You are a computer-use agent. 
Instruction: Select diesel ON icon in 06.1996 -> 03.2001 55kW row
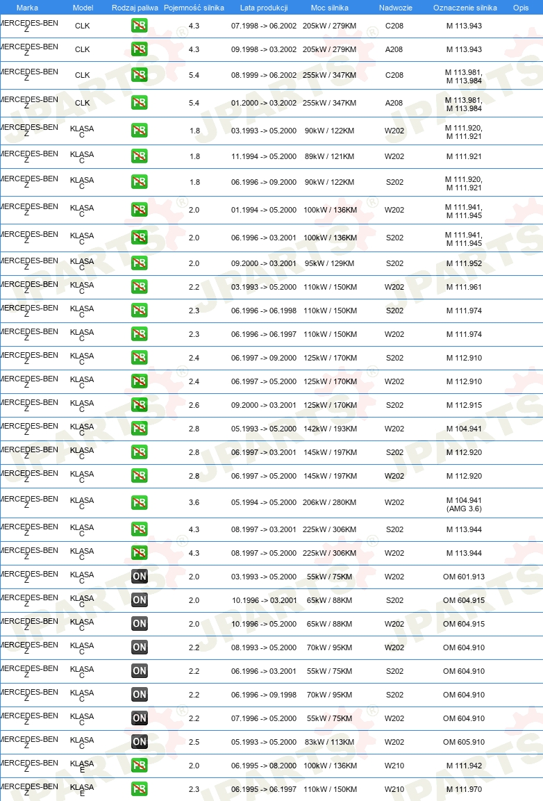pyautogui.click(x=139, y=670)
